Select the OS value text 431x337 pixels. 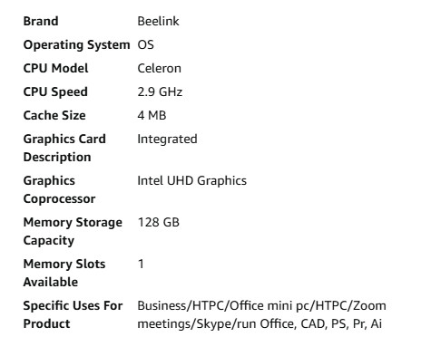145,44
